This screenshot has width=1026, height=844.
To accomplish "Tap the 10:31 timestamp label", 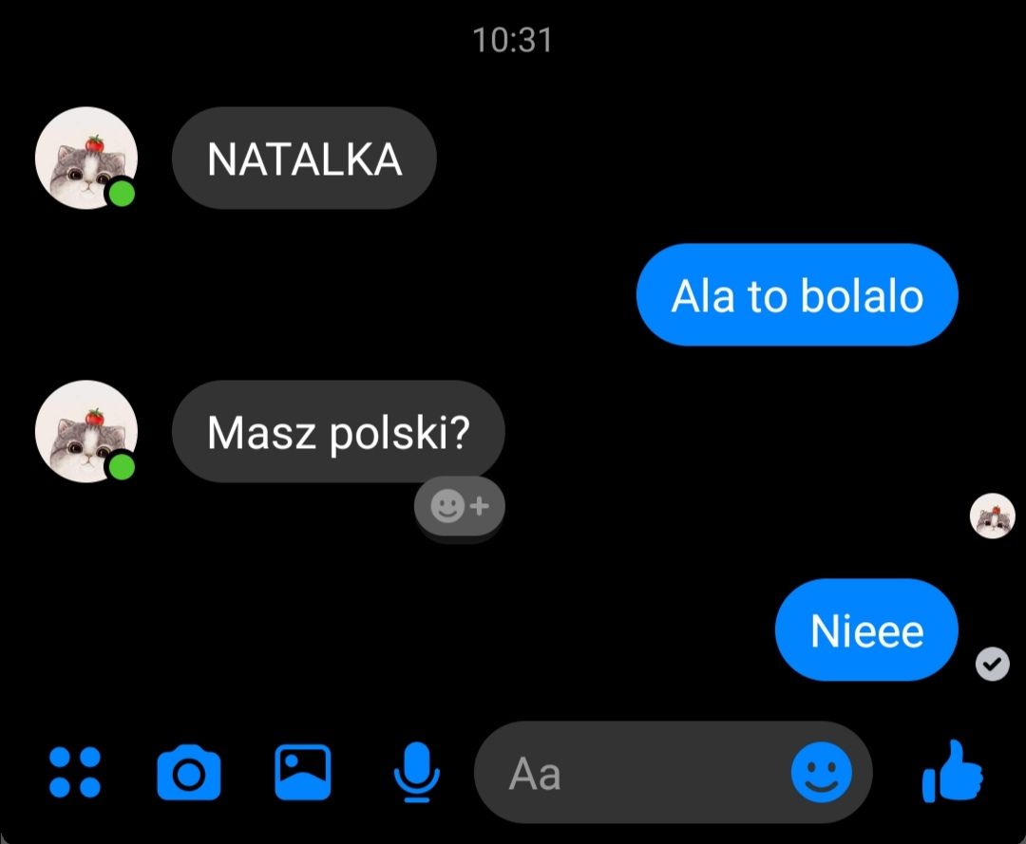I will point(512,41).
